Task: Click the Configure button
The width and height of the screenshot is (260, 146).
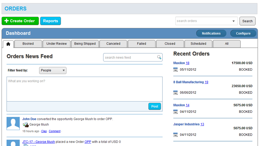Action: pos(243,34)
